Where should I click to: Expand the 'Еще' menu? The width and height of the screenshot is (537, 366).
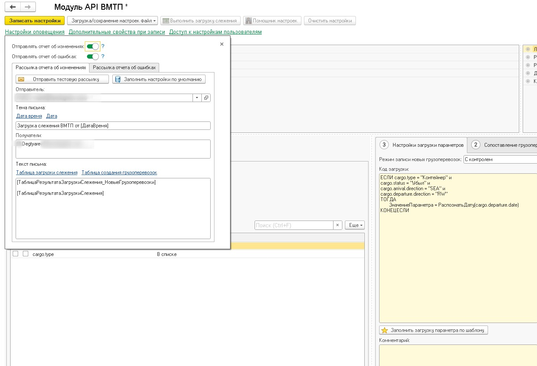[x=354, y=225]
